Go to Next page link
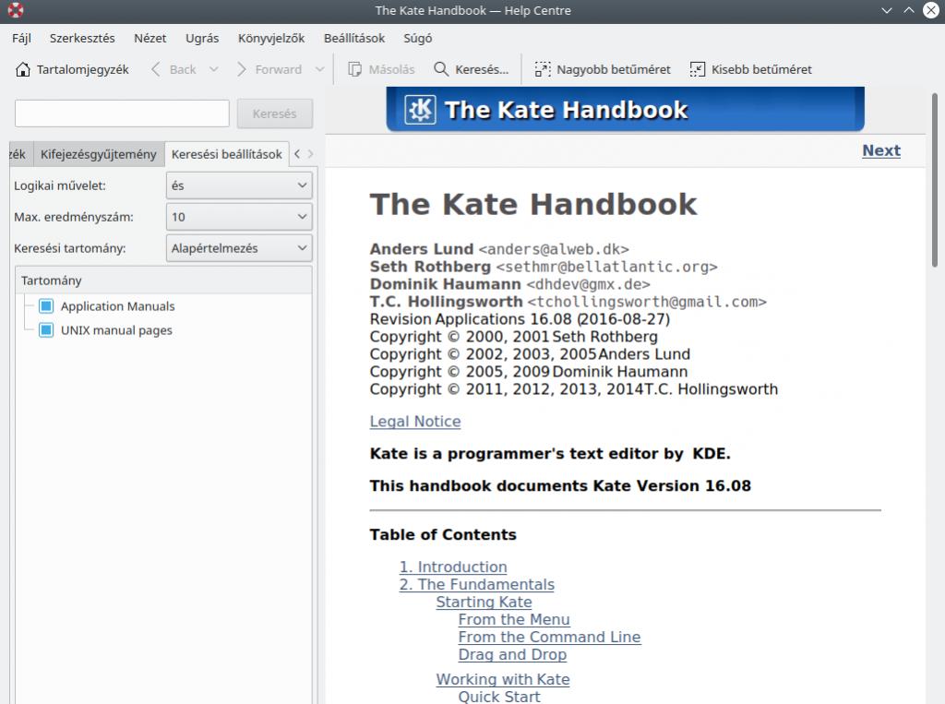The height and width of the screenshot is (704, 945). coord(880,150)
